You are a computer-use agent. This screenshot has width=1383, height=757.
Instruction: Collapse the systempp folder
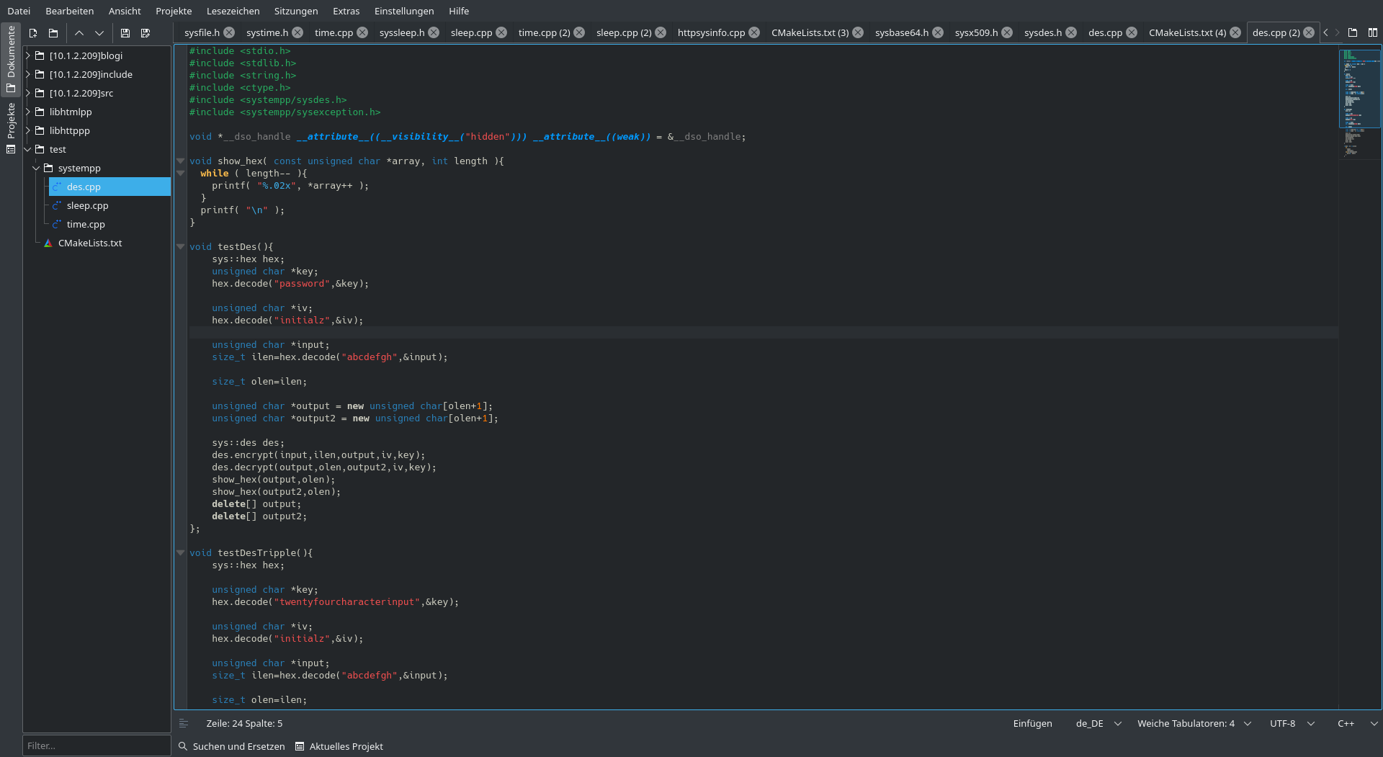tap(36, 168)
